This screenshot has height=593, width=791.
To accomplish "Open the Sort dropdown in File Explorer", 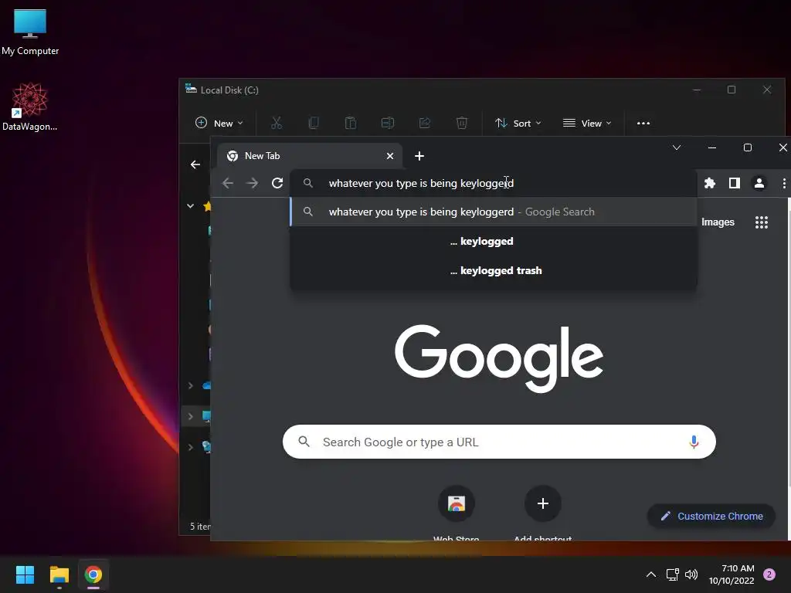I will click(x=518, y=123).
